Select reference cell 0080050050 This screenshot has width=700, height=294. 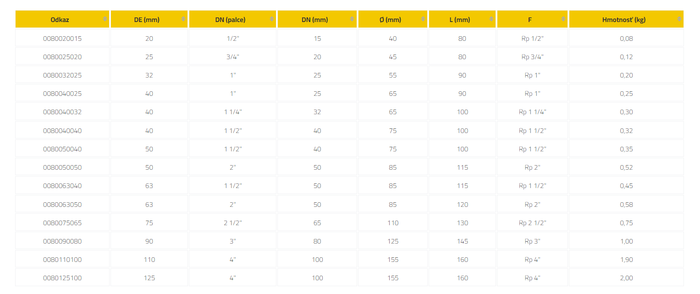pos(62,167)
